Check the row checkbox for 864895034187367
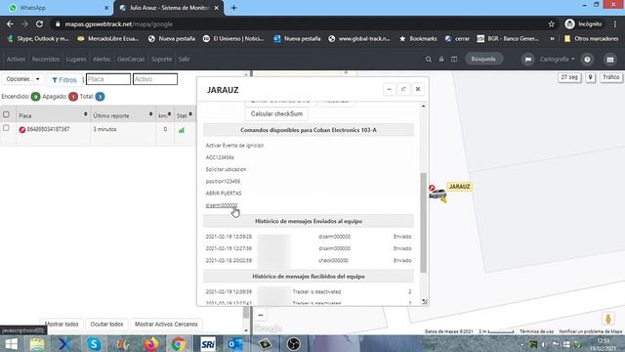Viewport: 625px width, 352px height. pos(6,128)
